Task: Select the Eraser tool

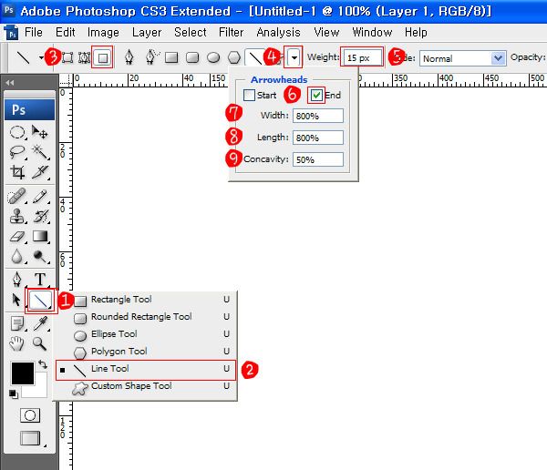Action: [17, 237]
